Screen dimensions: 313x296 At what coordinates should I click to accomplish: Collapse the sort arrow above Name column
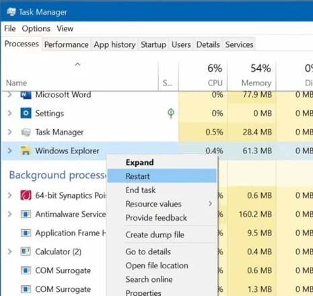point(77,65)
